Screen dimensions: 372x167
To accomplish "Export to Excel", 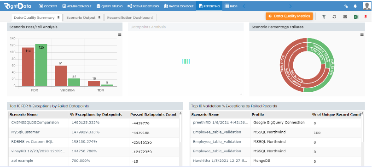I will pos(356,17).
